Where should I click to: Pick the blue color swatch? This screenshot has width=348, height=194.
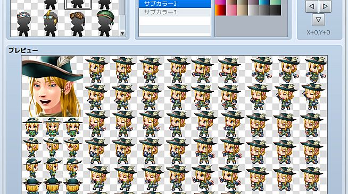(264, 2)
